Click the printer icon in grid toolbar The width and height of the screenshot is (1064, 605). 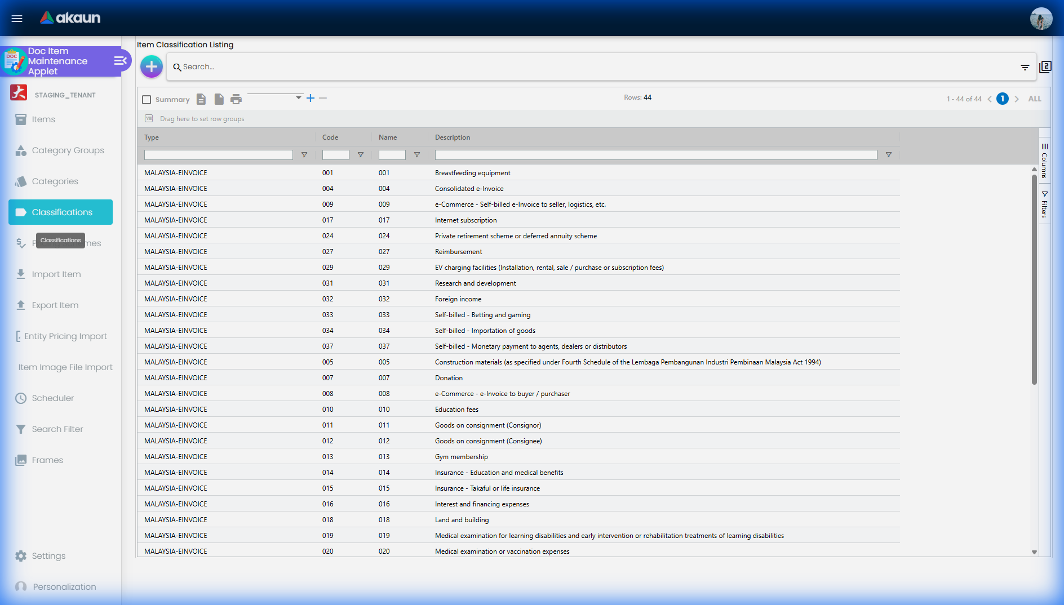pos(236,99)
